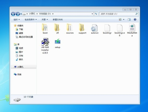Open recent pages dropdown arrow

point(21,14)
